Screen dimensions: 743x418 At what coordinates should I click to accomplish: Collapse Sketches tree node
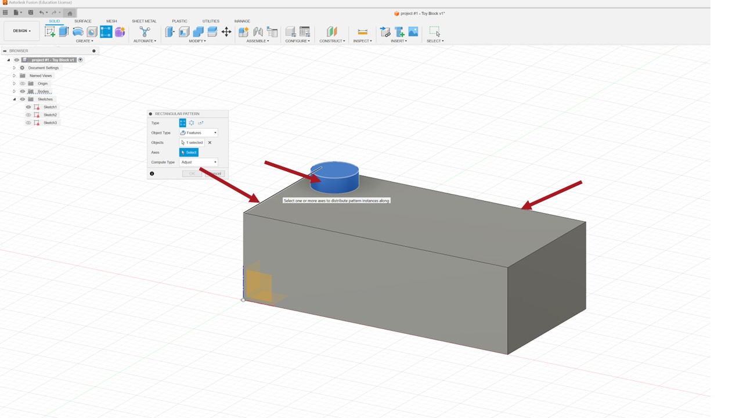point(15,99)
